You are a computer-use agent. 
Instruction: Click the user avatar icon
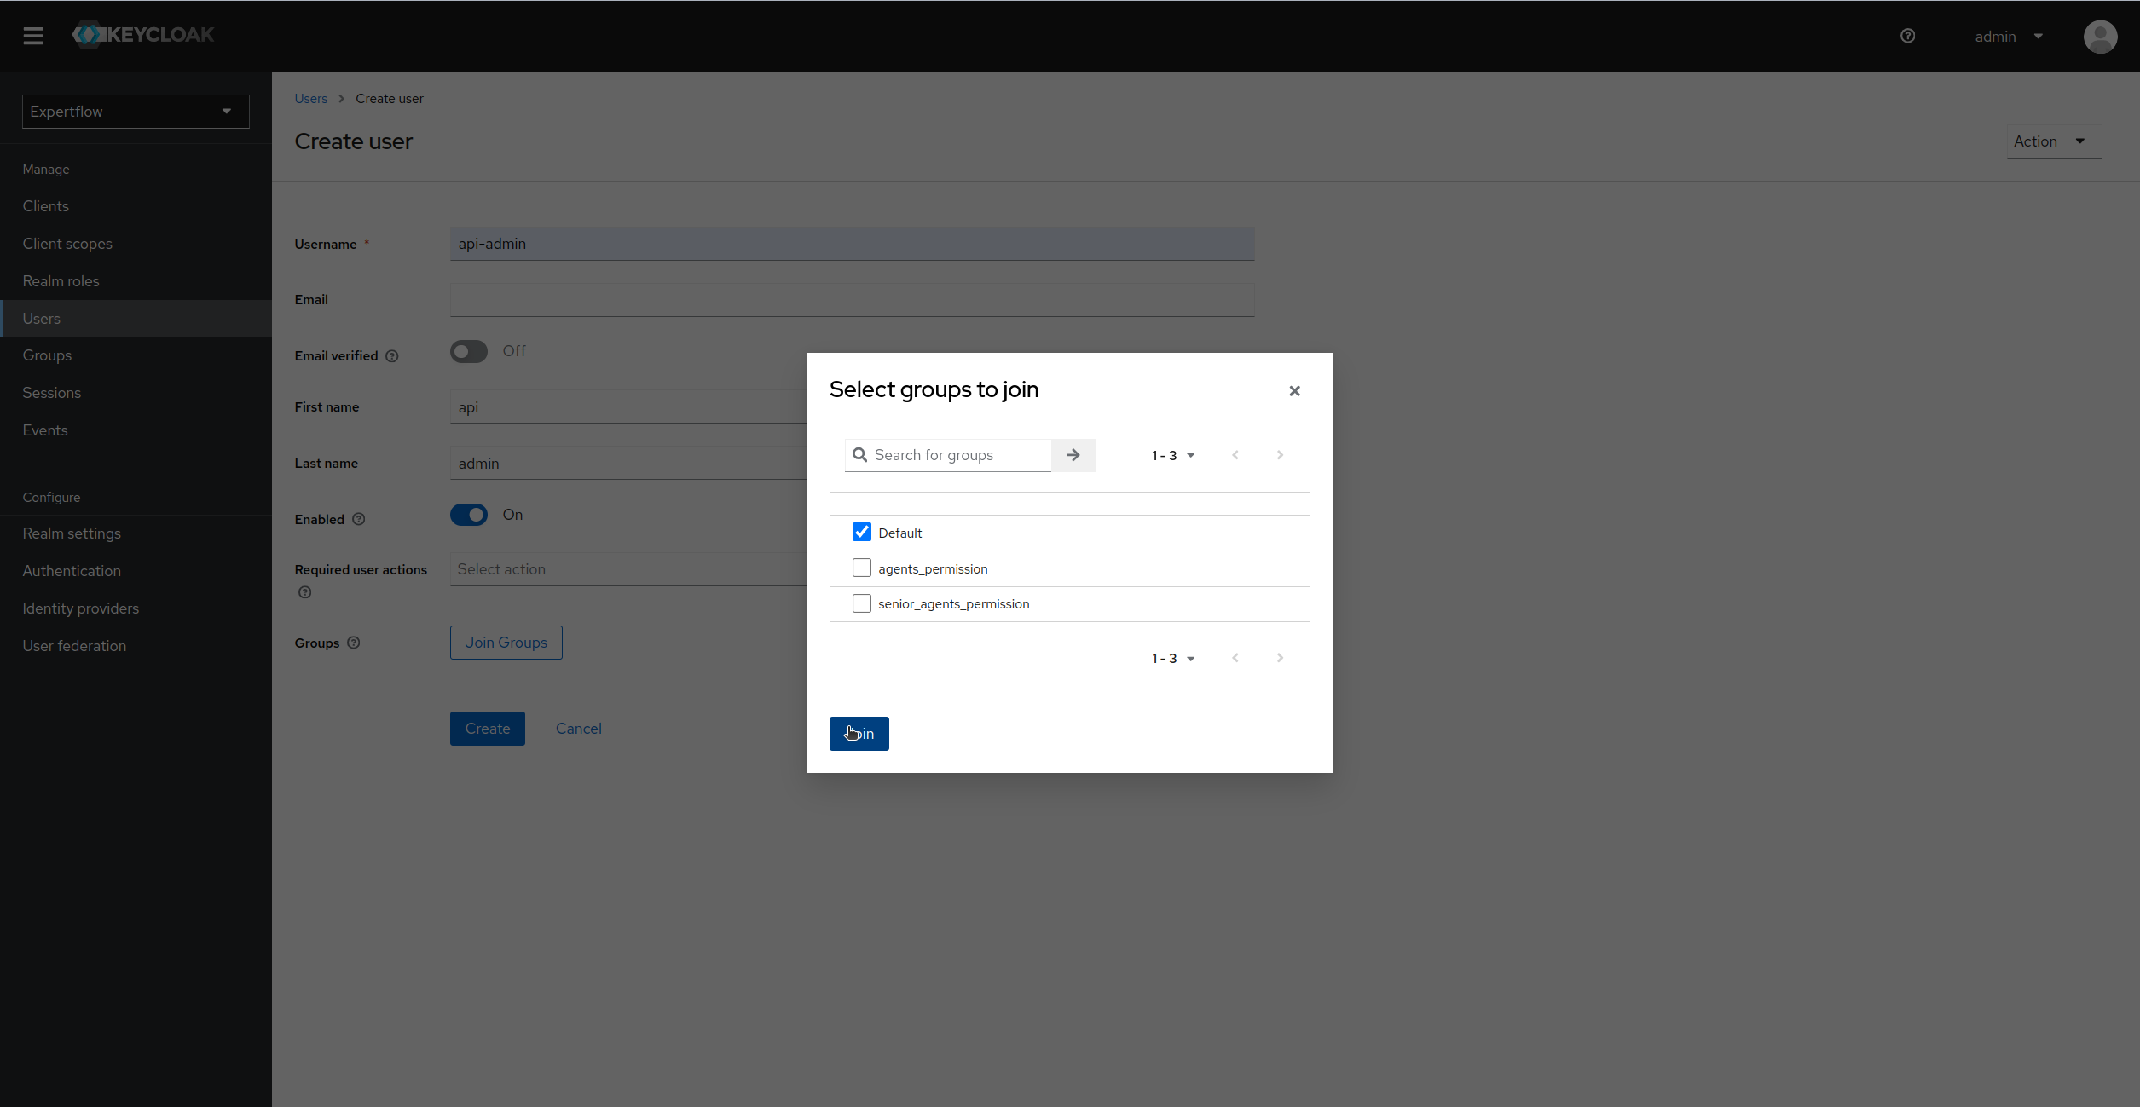[2100, 37]
